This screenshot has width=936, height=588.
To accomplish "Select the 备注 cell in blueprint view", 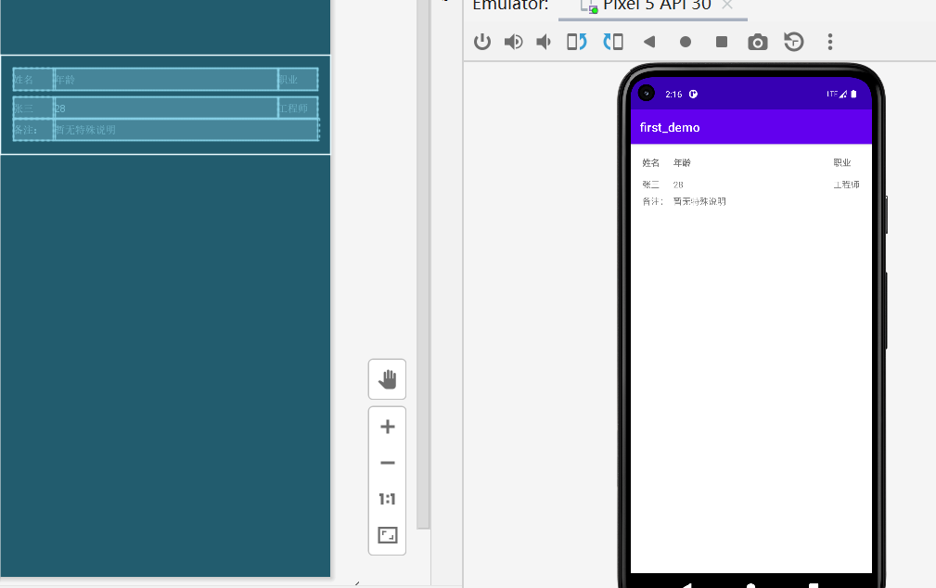I will 32,130.
